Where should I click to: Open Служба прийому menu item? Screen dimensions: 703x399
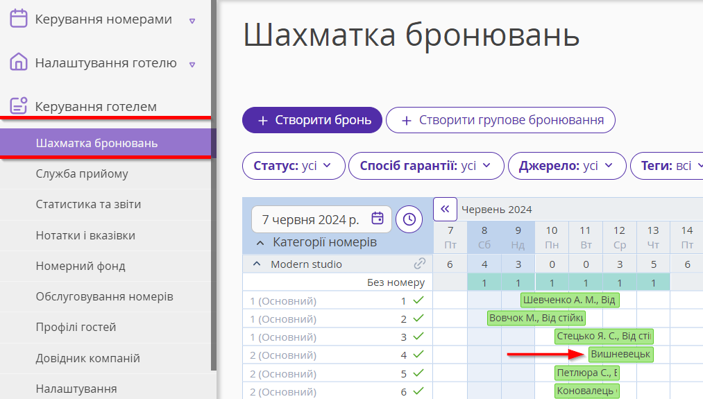[x=105, y=173]
